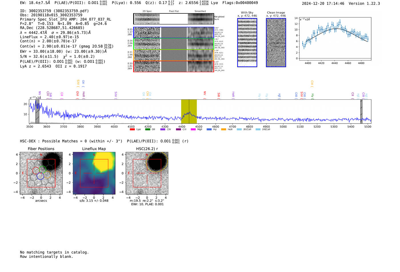Click the EWr = 33.00(±18.00) line

coord(63,52)
